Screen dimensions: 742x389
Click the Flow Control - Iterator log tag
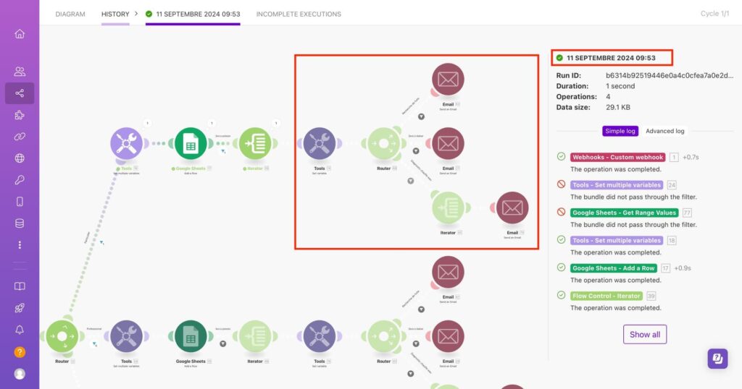pos(606,296)
